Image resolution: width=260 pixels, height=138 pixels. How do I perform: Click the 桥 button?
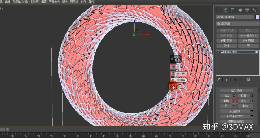coord(226,106)
